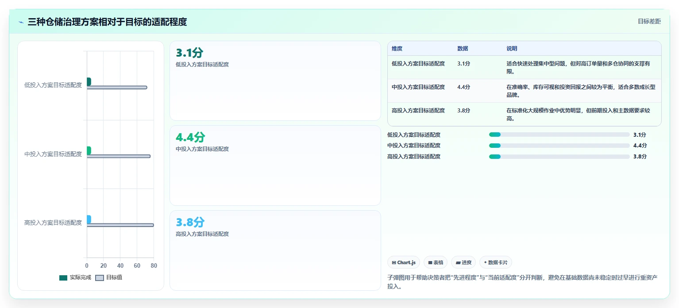
Task: Click the 80 tick on chart axis
Action: click(x=154, y=266)
